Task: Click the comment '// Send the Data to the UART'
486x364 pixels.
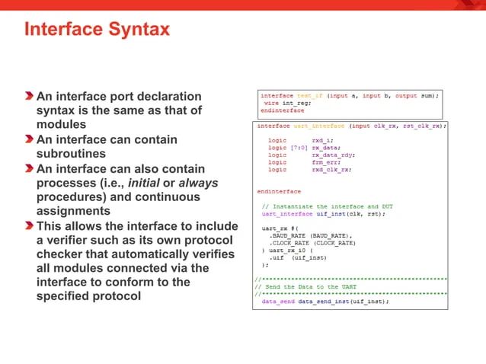Action: click(x=305, y=287)
